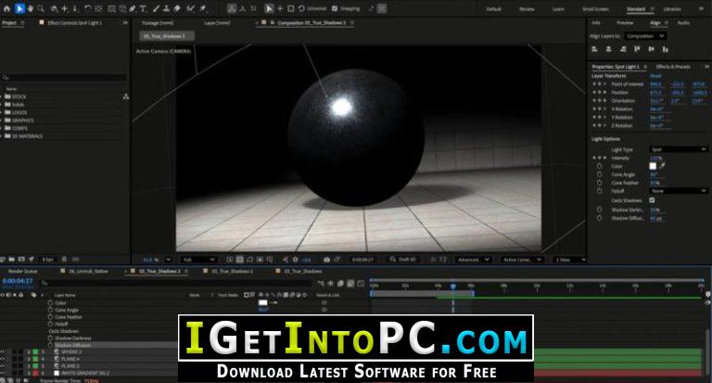Toggle visibility of WHITE GRADIENT BG 2 layer
Viewport: 712px width, 383px height.
pyautogui.click(x=3, y=373)
